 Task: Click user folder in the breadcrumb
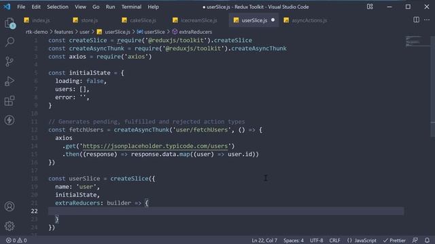tap(84, 32)
